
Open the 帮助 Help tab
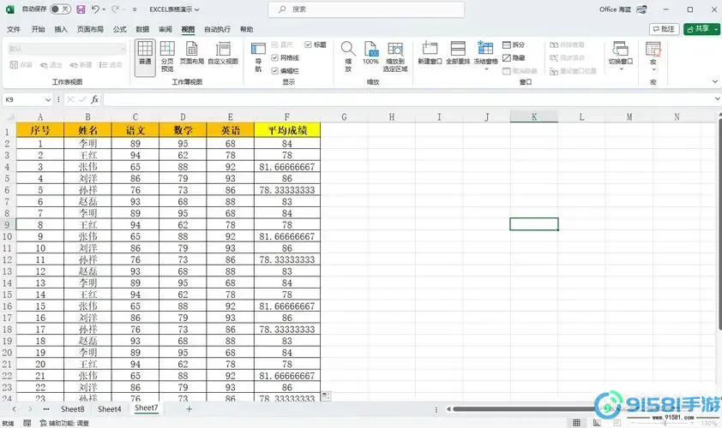tap(246, 29)
